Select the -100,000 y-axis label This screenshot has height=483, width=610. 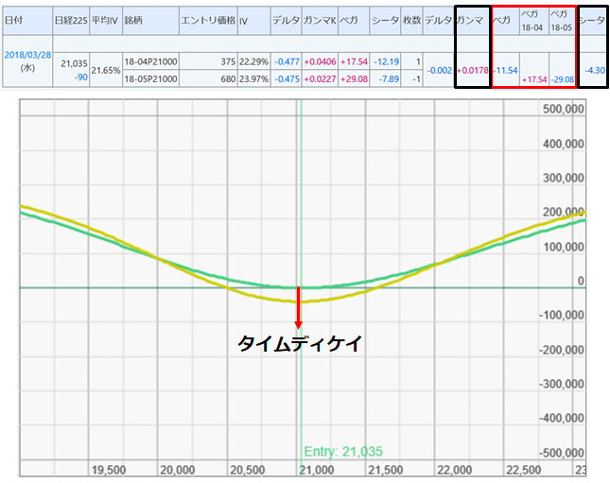click(562, 315)
